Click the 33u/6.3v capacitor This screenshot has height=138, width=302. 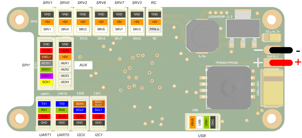pos(272,37)
